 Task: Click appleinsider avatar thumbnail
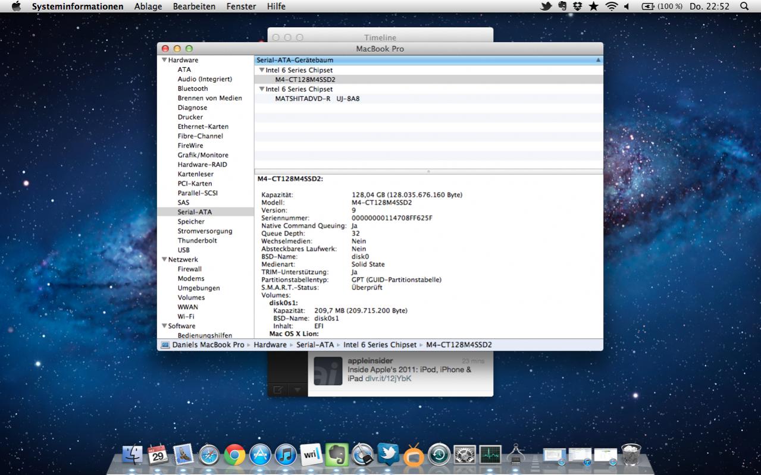pos(328,371)
